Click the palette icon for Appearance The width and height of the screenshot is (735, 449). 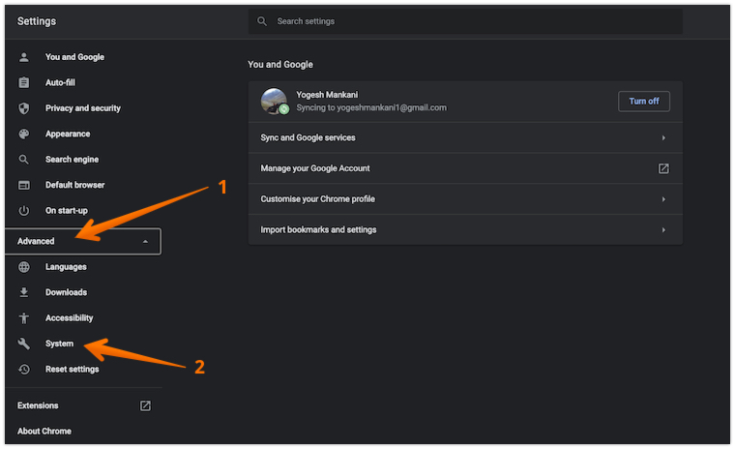(x=24, y=134)
